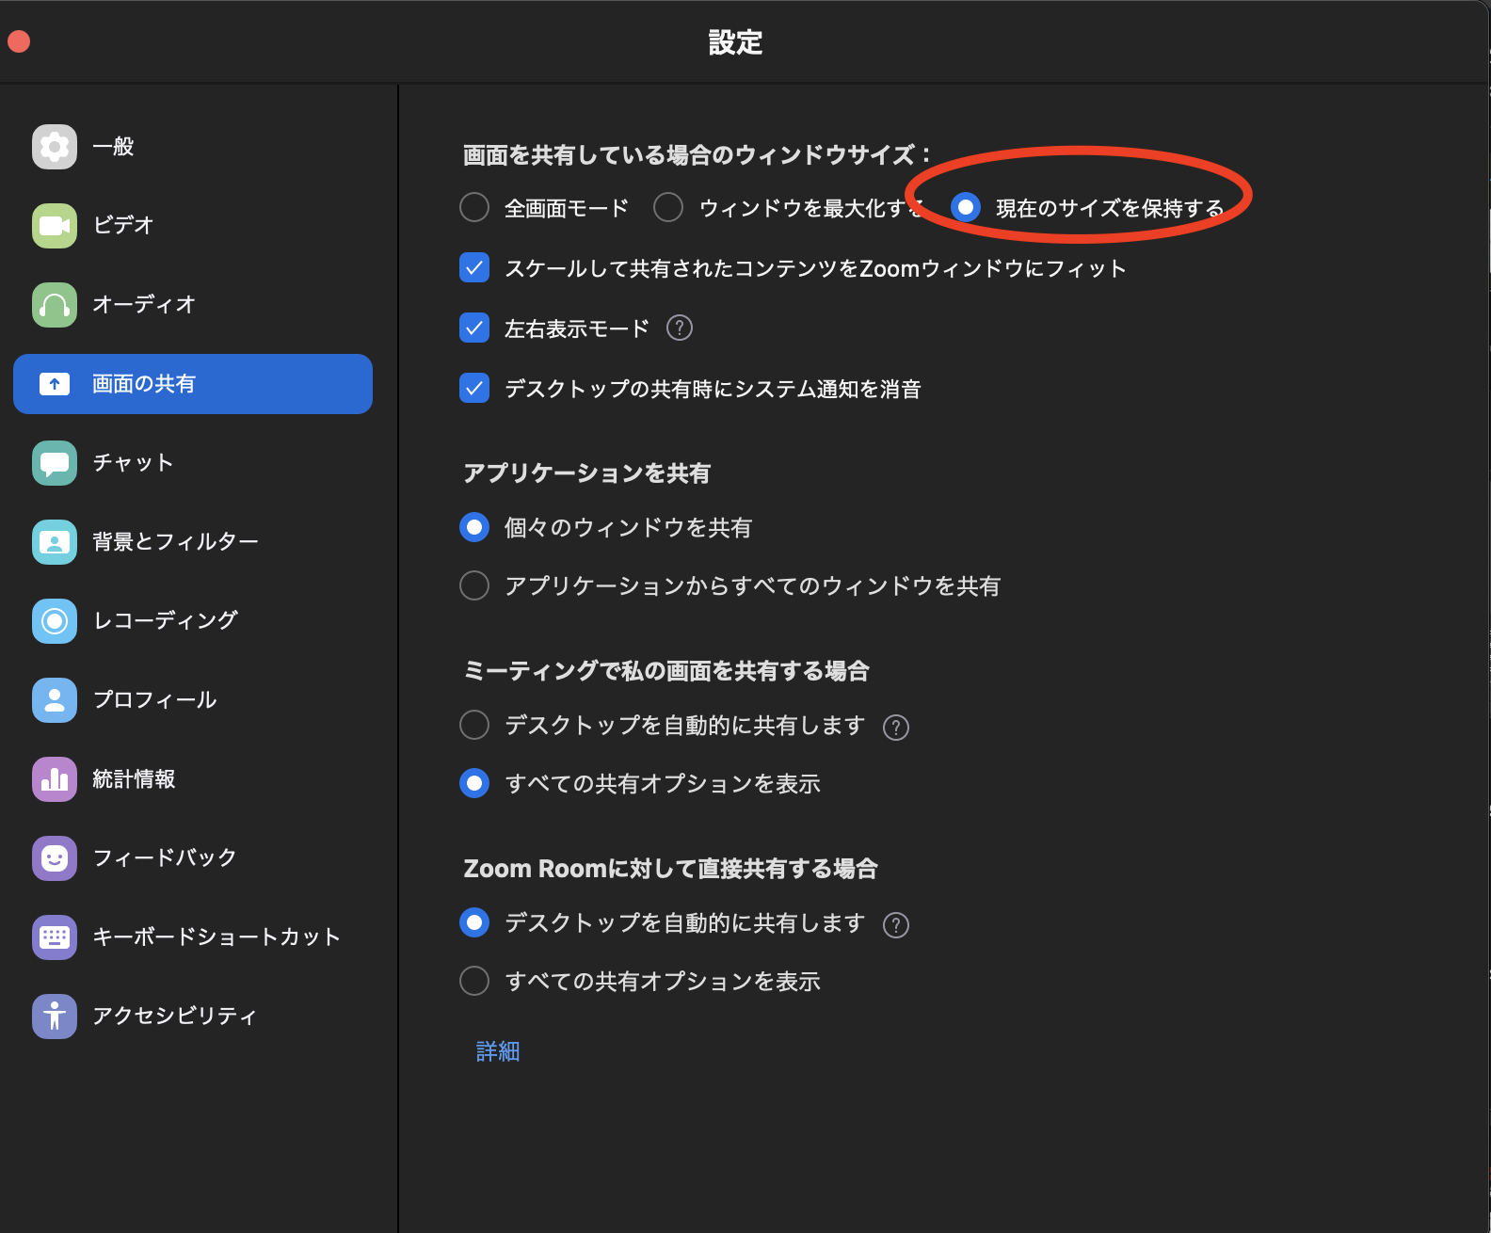This screenshot has height=1233, width=1491.
Task: Click help icon next to 左右表示モード
Action: [x=680, y=328]
